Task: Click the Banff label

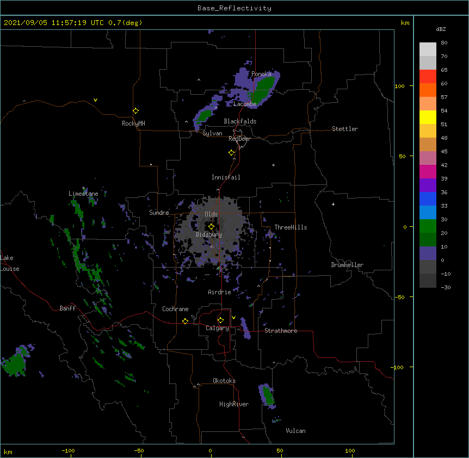Action: (x=67, y=308)
